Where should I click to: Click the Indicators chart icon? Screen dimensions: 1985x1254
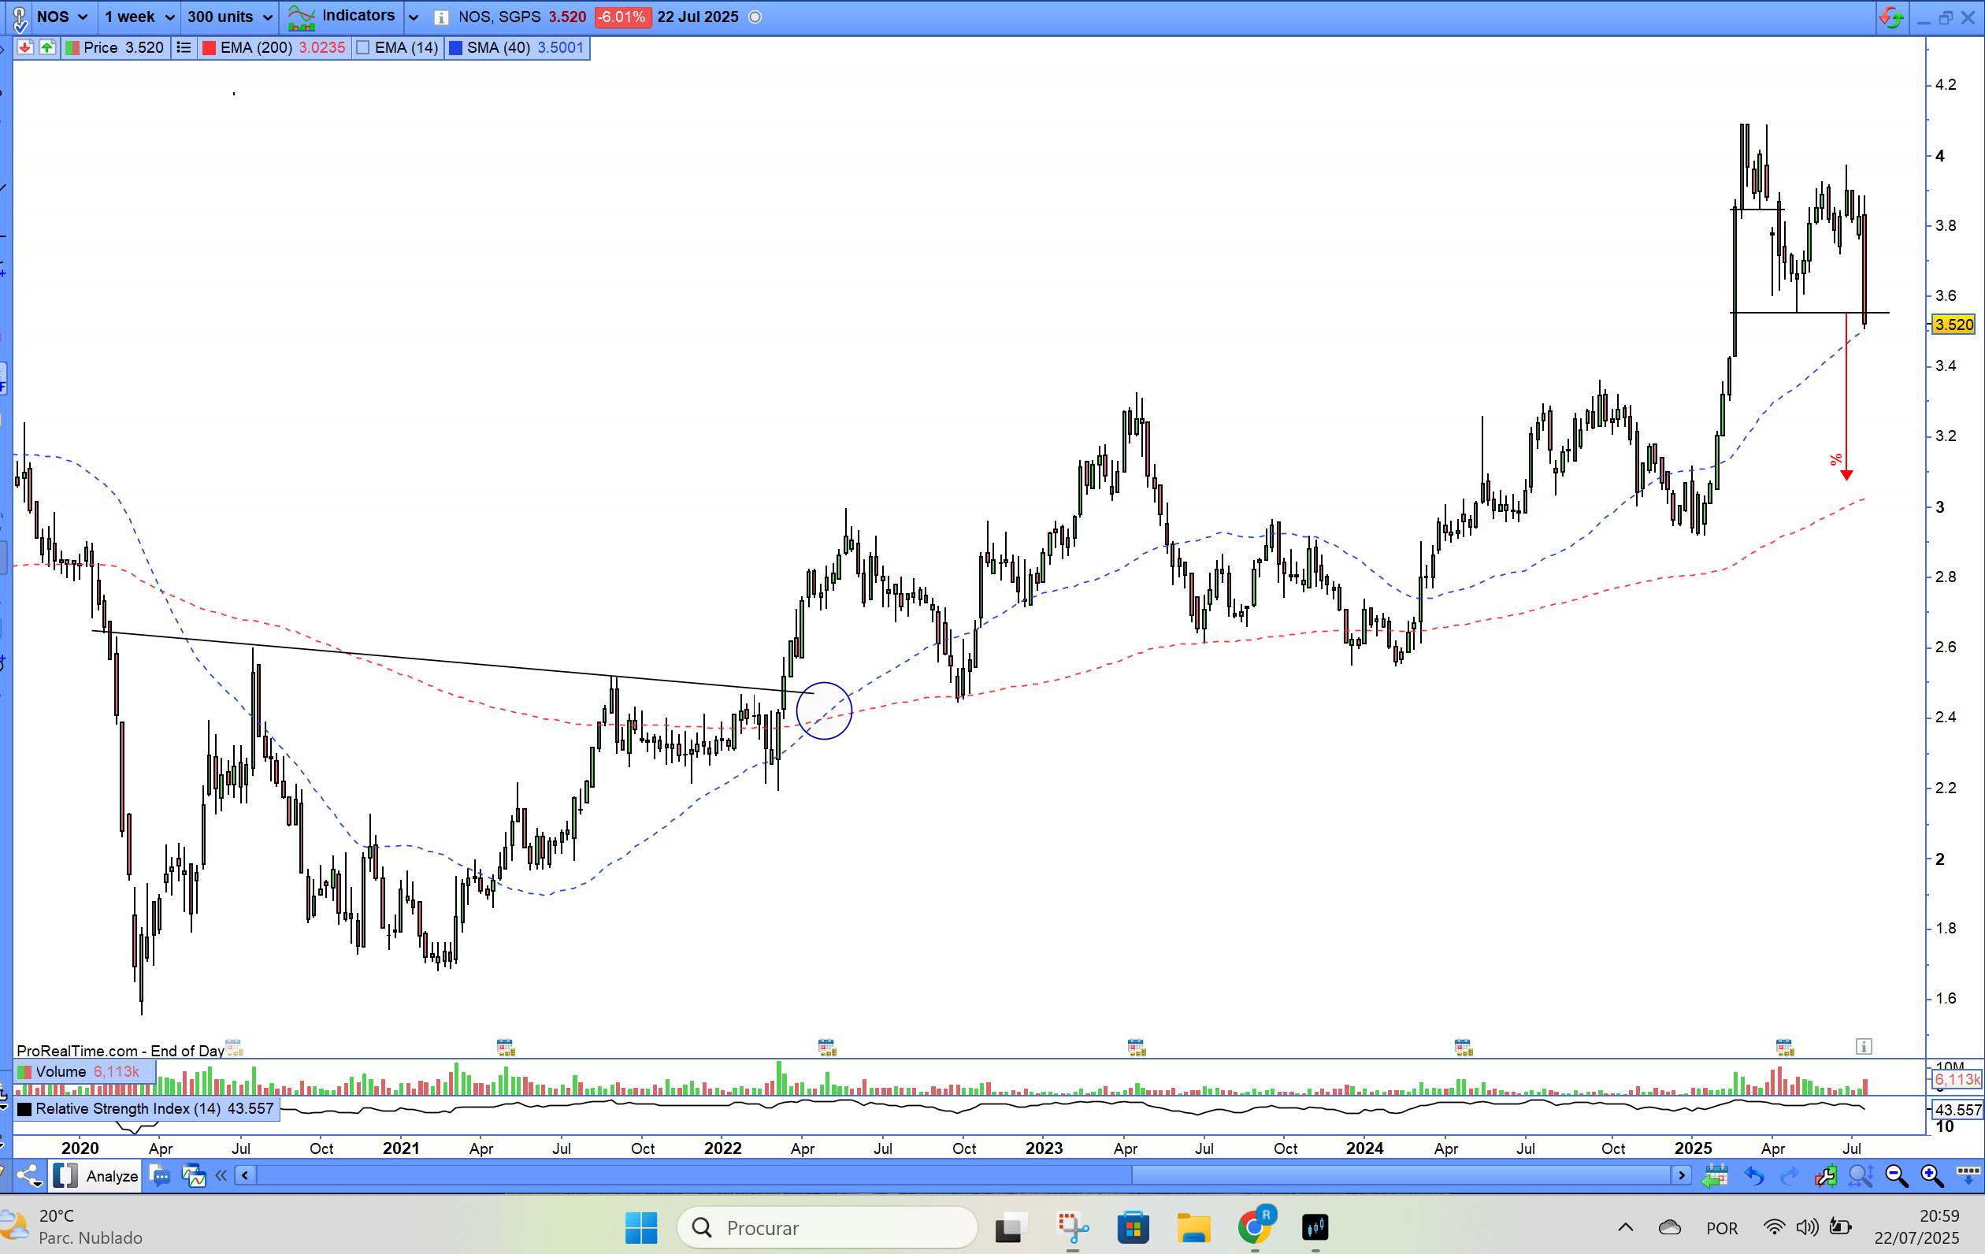(302, 17)
